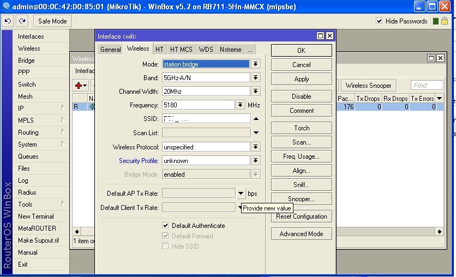Click the horizontal scrollbar left arrow
The image size is (456, 277).
[x=77, y=232]
